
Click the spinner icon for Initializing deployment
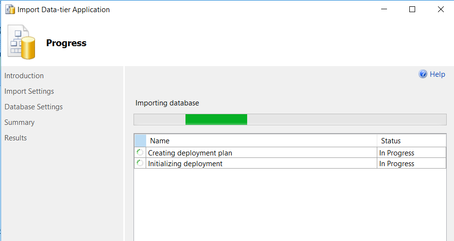(x=140, y=164)
